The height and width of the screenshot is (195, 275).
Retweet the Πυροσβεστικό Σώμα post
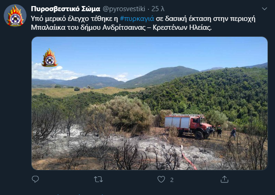tap(98, 179)
